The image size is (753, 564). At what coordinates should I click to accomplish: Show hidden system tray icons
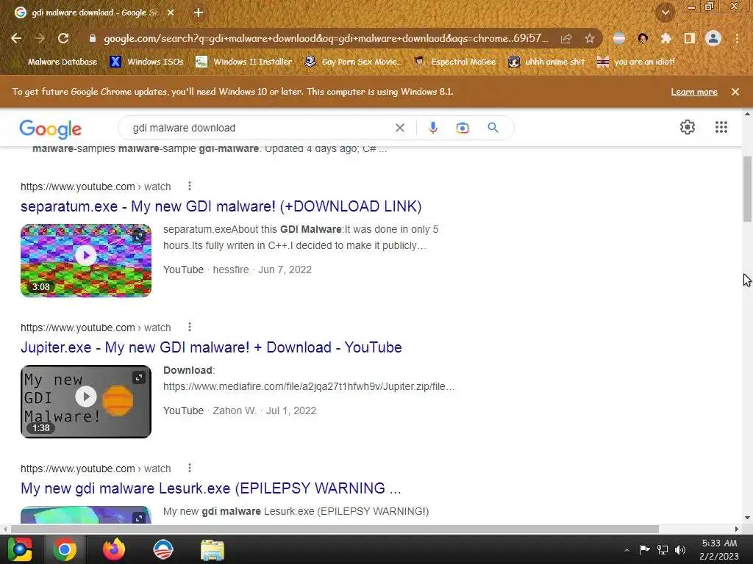pyautogui.click(x=627, y=550)
